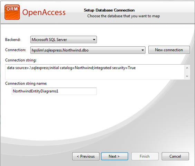This screenshot has width=195, height=166.
Task: Click the connection string scrollbar down arrow
Action: click(x=187, y=76)
